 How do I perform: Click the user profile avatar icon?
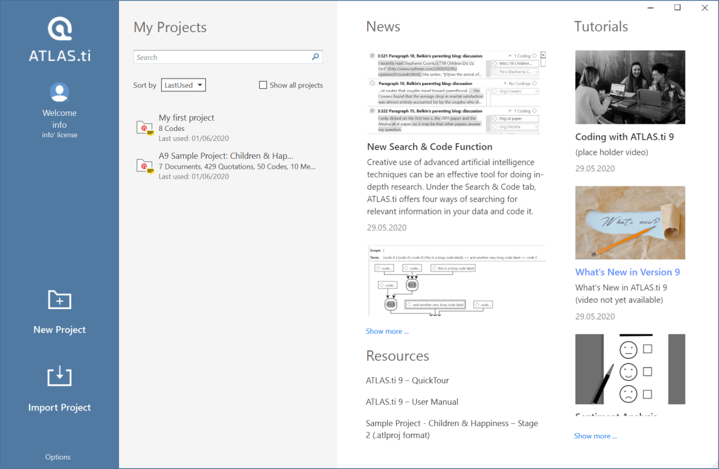point(60,92)
